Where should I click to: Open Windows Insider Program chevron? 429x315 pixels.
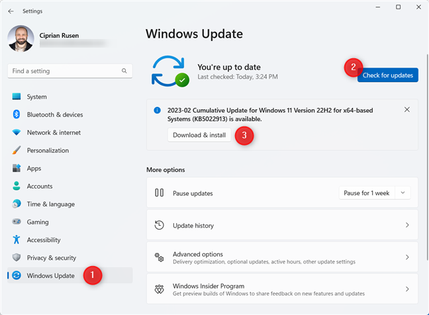pos(407,289)
